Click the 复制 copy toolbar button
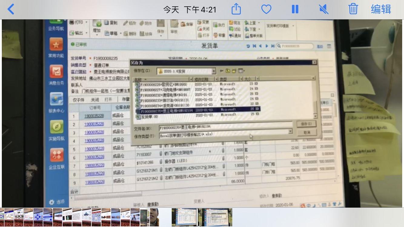 coord(111,23)
